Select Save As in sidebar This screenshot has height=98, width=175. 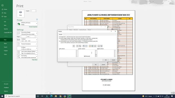[6, 29]
